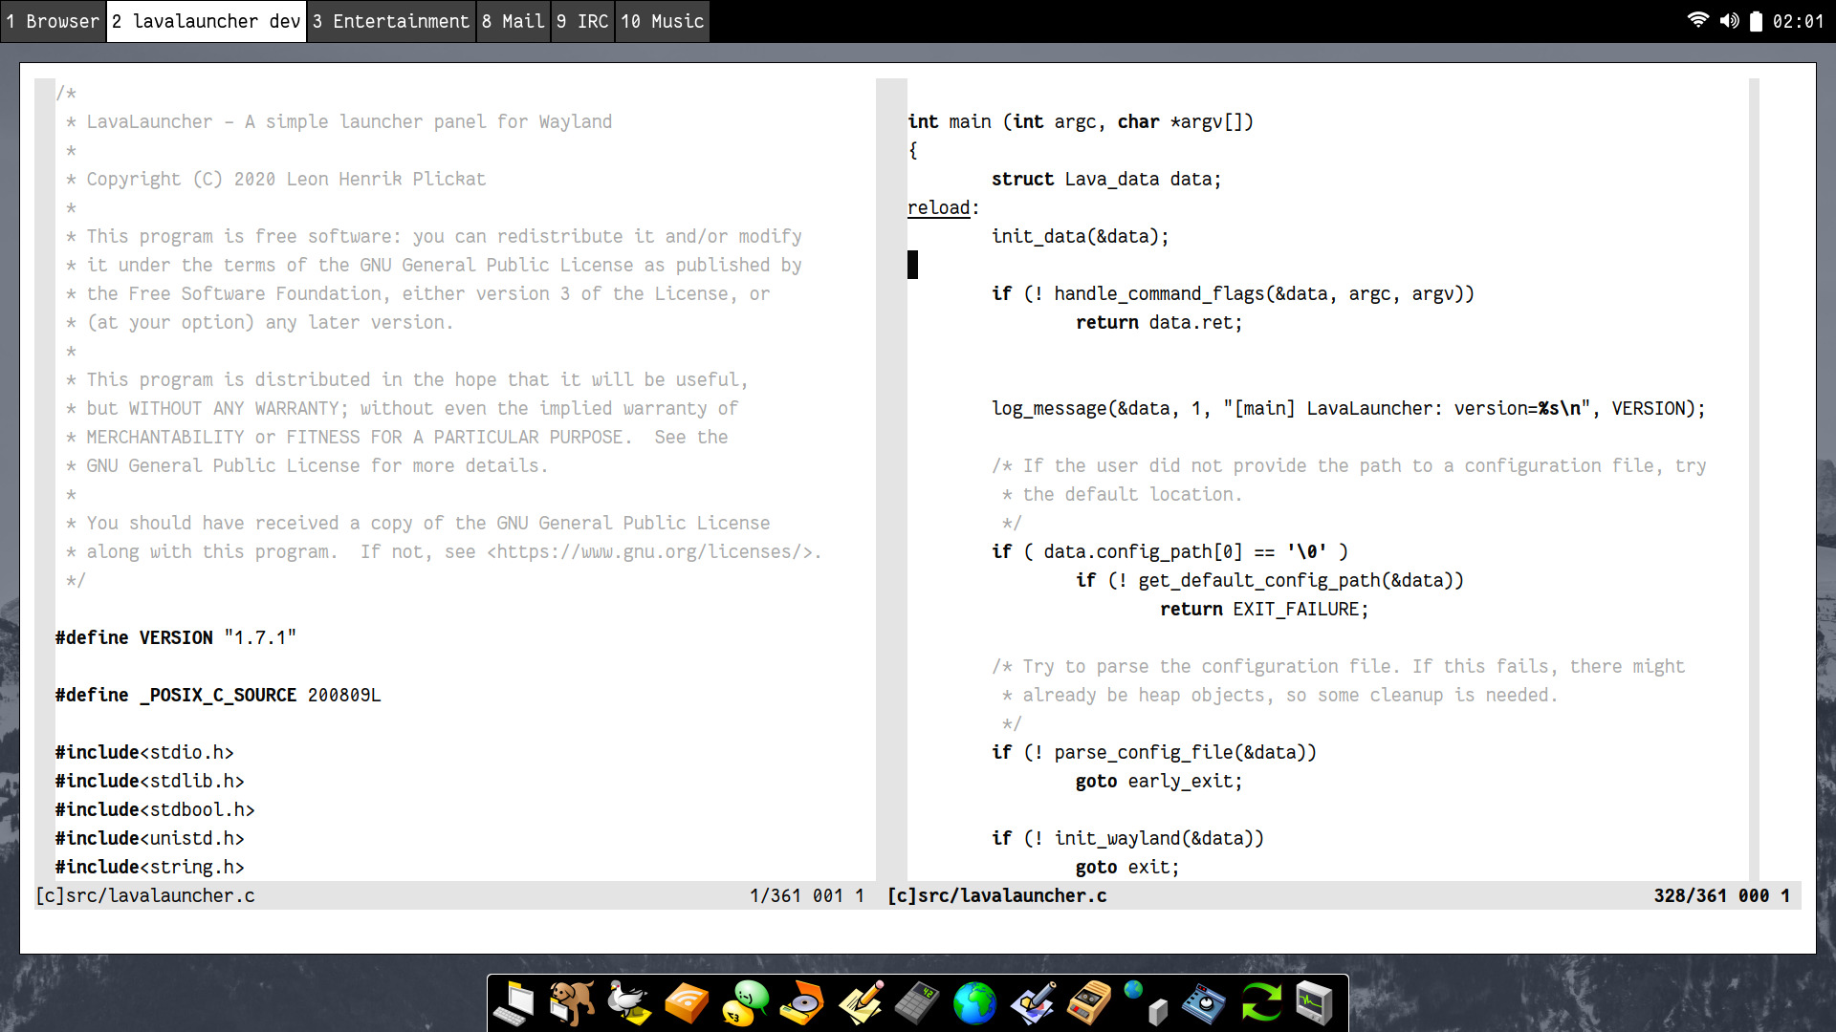Image resolution: width=1836 pixels, height=1032 pixels.
Task: Open the pigeon mail icon
Action: click(629, 1003)
